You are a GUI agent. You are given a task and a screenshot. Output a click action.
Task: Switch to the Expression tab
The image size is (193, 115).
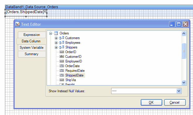[32, 35]
